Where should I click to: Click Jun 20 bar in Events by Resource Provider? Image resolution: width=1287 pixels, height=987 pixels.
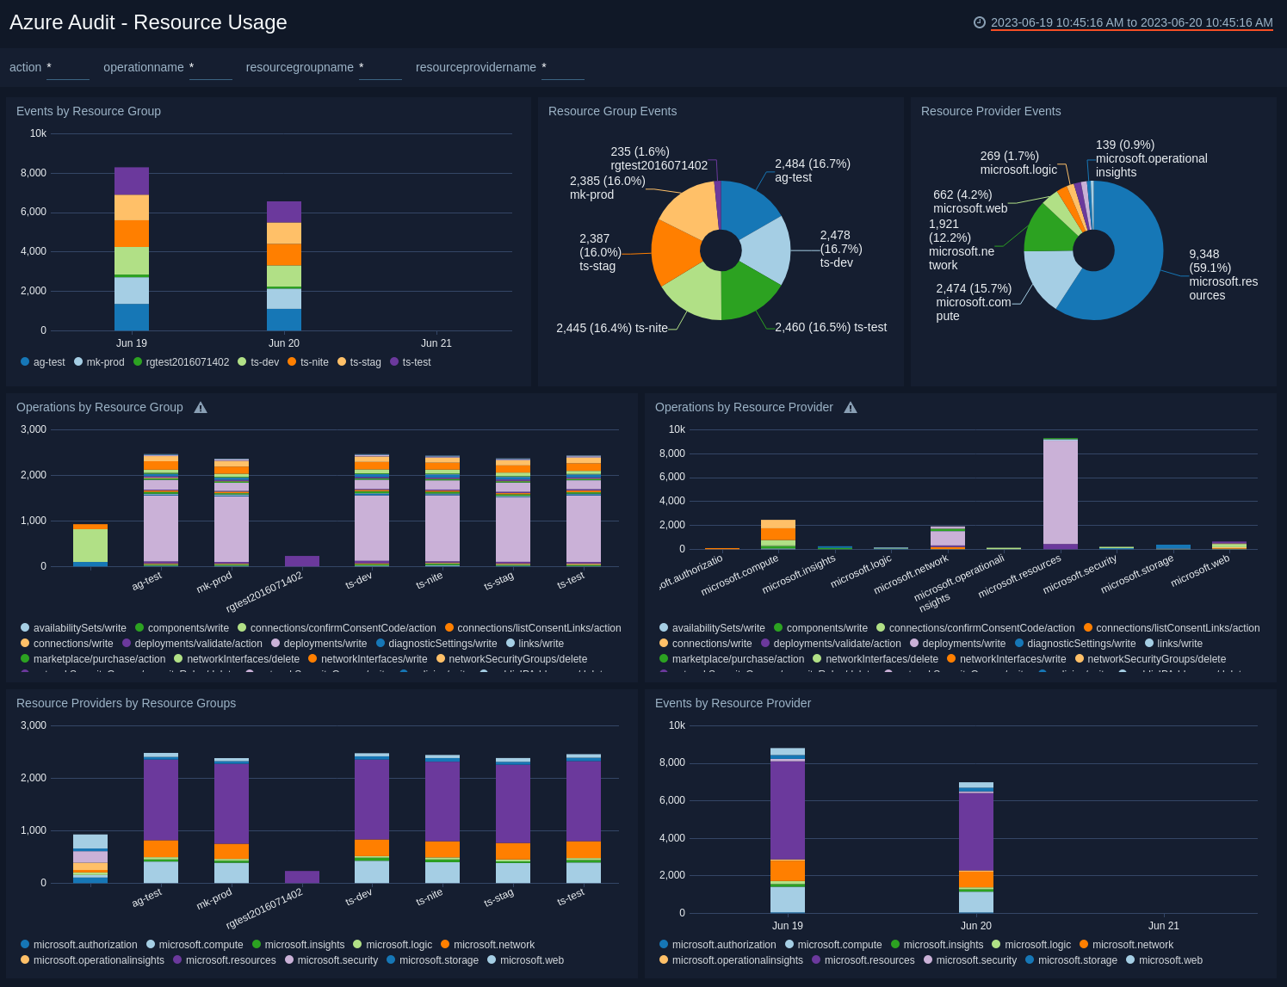976,848
